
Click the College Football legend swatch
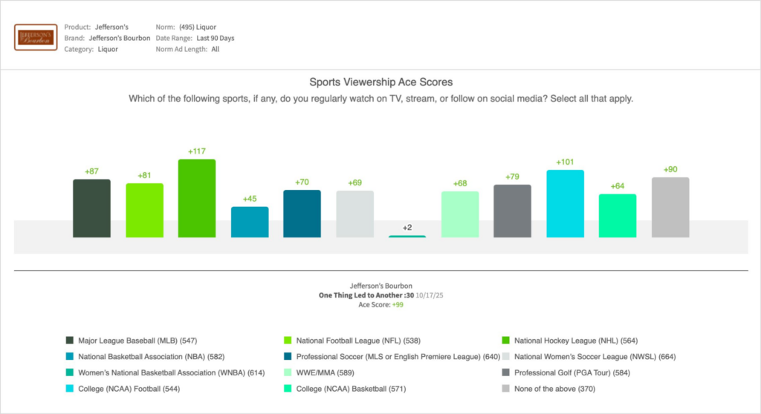pyautogui.click(x=70, y=388)
